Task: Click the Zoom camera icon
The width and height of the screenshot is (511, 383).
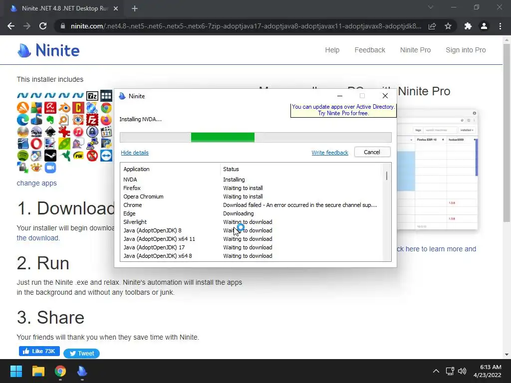Action: tap(50, 168)
